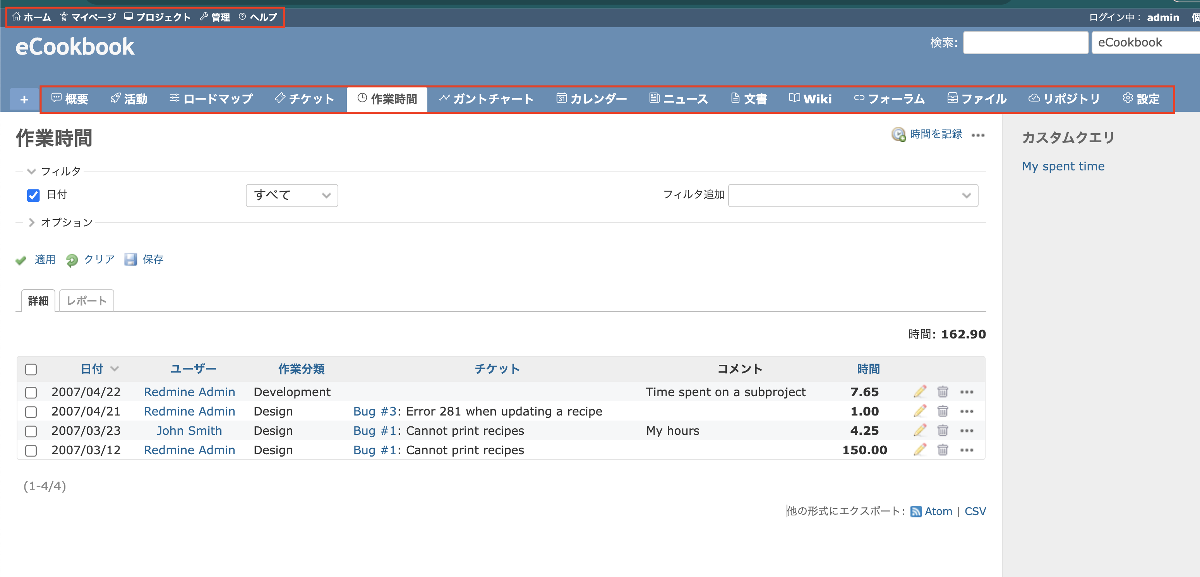The image size is (1200, 577).
Task: Click the 保存 disk icon
Action: click(x=131, y=259)
